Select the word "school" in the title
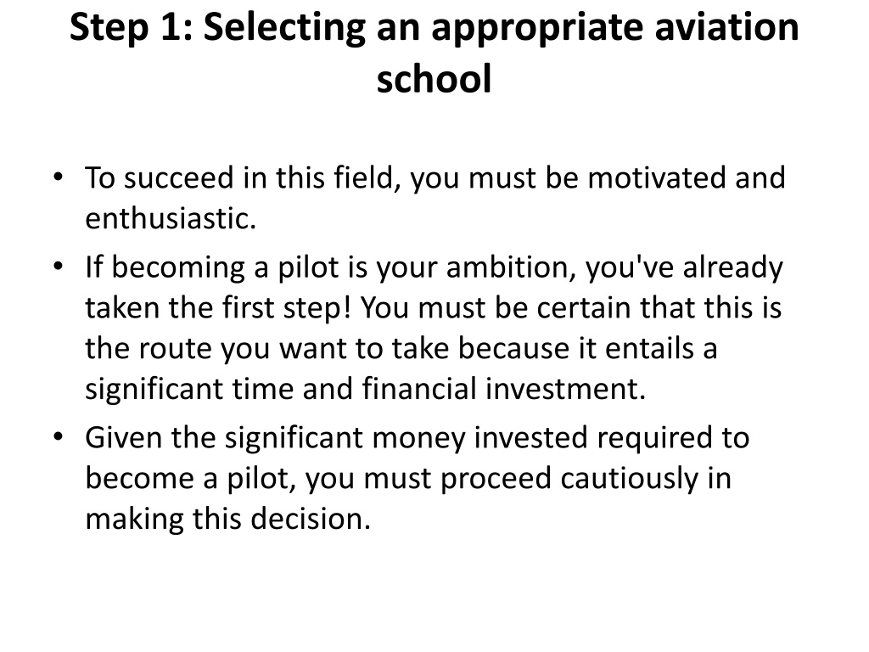Screen dimensions: 869x652 (434, 78)
